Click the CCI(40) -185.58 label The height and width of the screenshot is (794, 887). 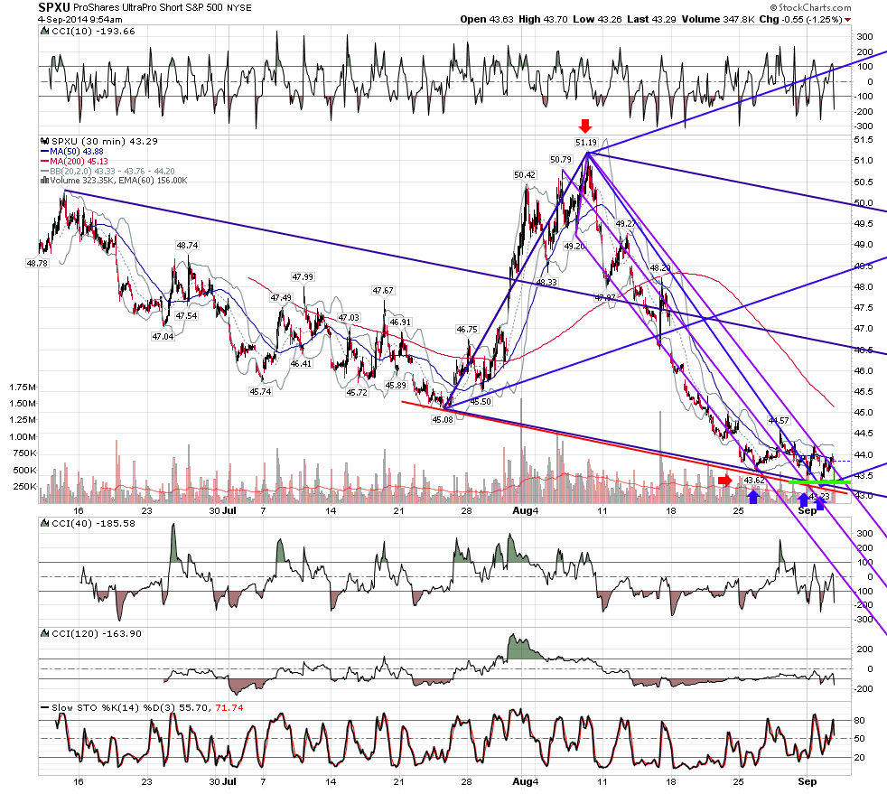pyautogui.click(x=93, y=524)
